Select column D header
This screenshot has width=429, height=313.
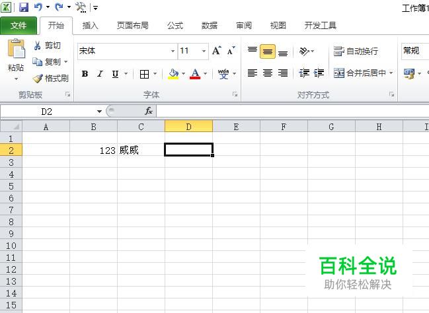tap(189, 127)
